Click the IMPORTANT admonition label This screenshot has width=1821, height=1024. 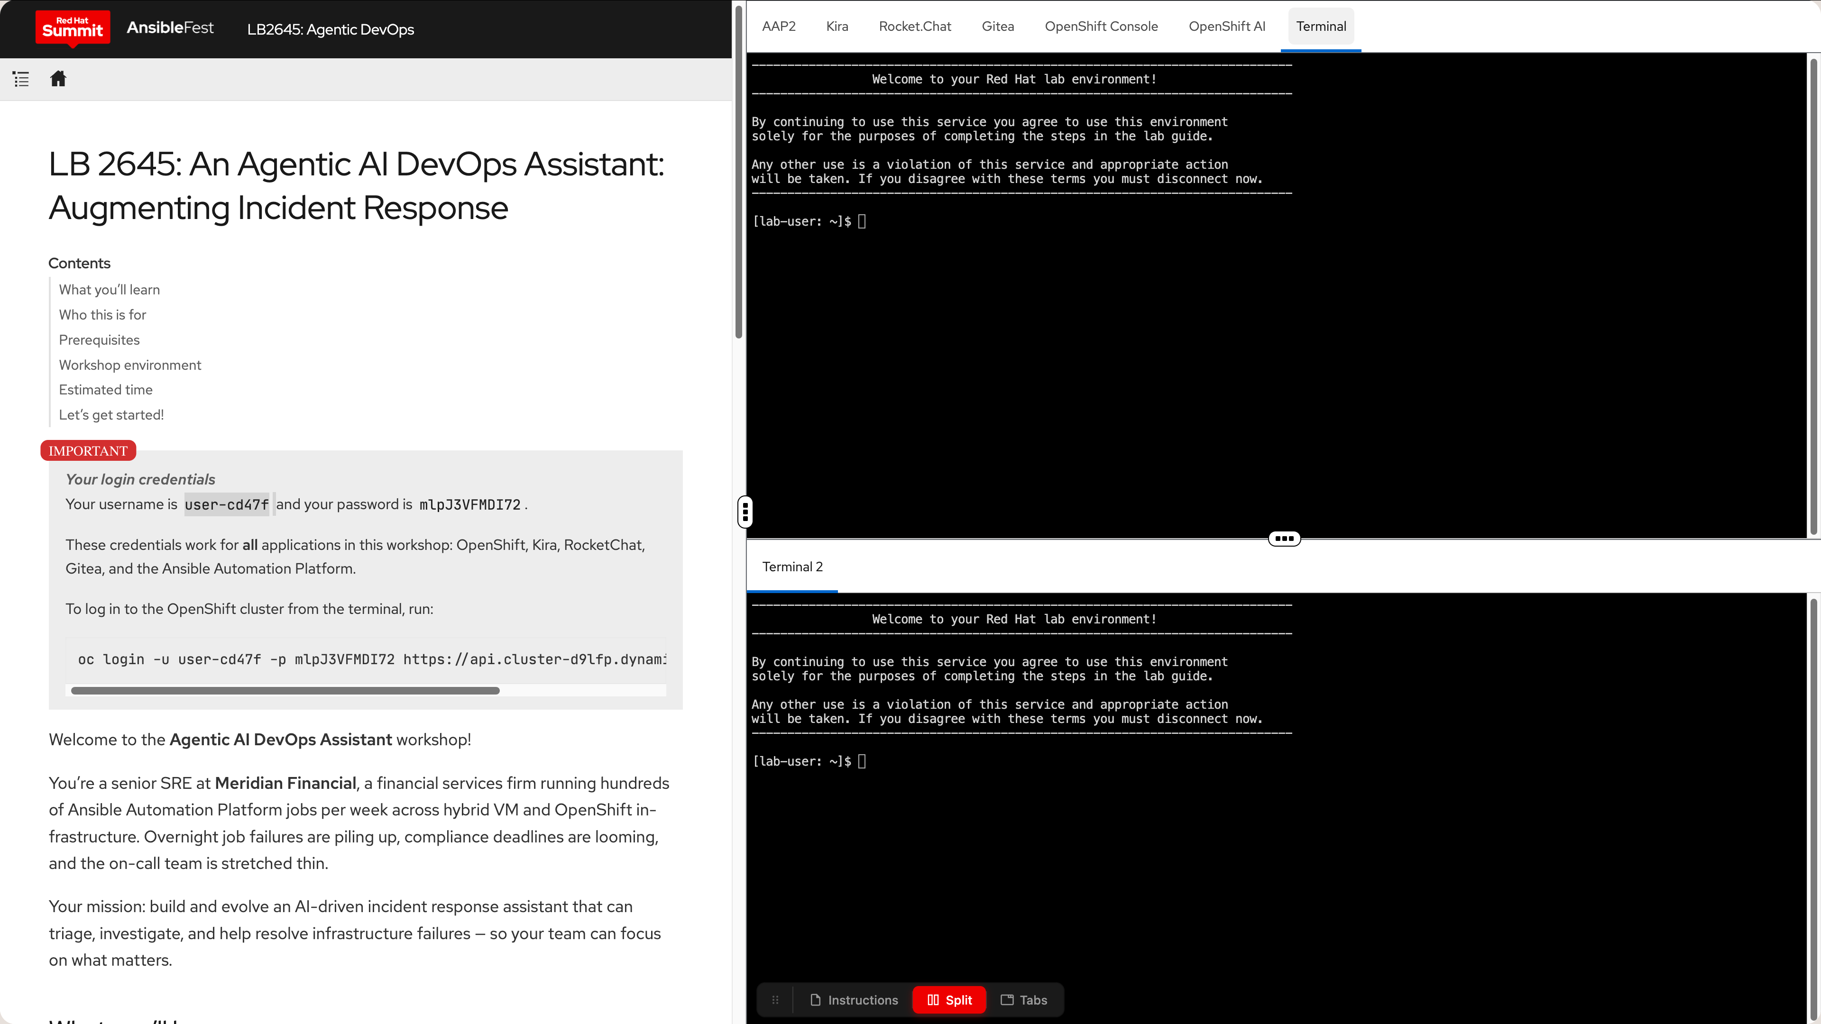(x=88, y=451)
